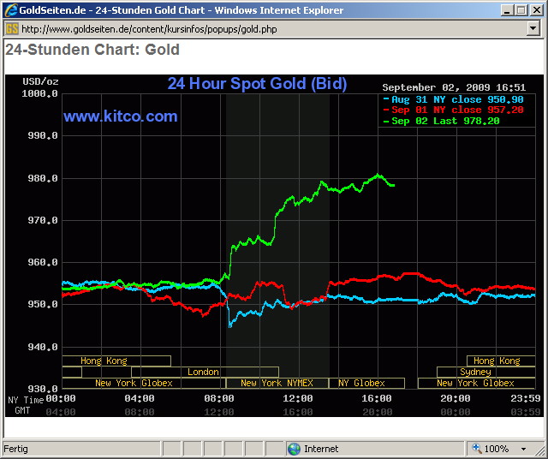548x459 pixels.
Task: Click the 100% zoom value
Action: pos(497,449)
